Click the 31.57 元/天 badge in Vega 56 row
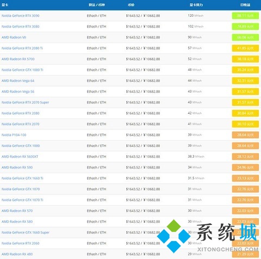The width and height of the screenshot is (261, 259). [x=245, y=92]
